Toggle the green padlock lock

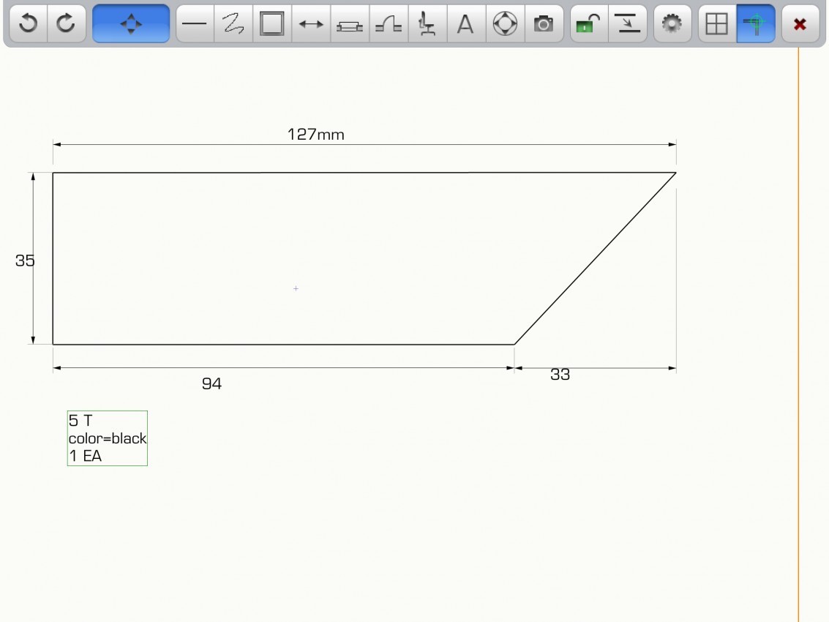(x=588, y=24)
